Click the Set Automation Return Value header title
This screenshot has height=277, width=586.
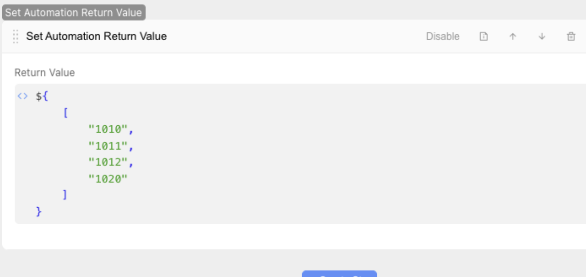(96, 36)
